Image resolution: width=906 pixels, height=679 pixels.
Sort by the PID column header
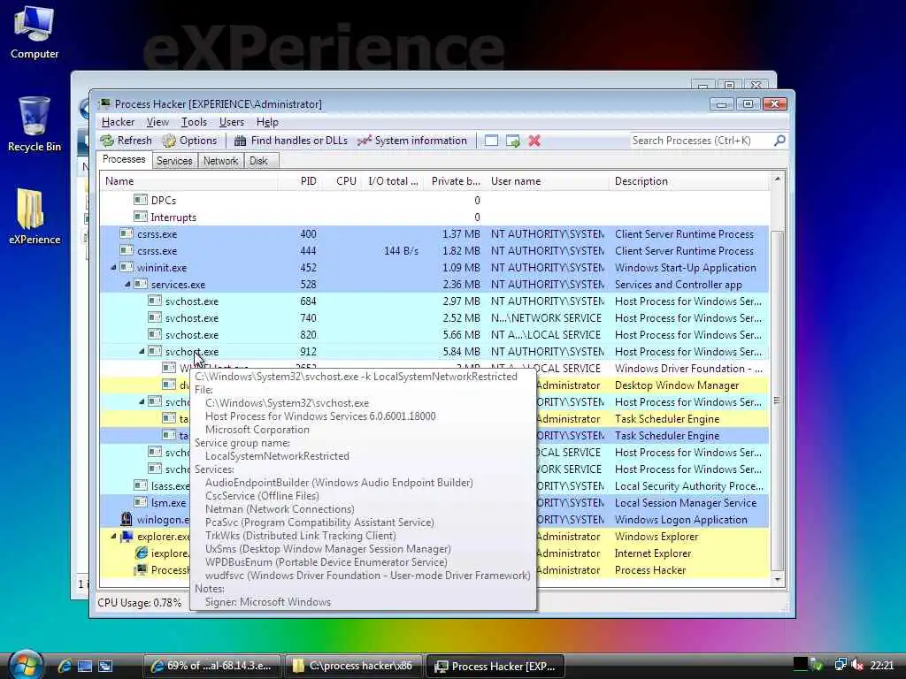pyautogui.click(x=300, y=180)
